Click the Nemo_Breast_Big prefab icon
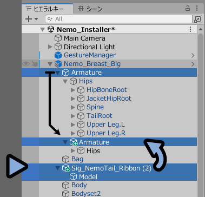The width and height of the screenshot is (205, 197). pyautogui.click(x=58, y=64)
